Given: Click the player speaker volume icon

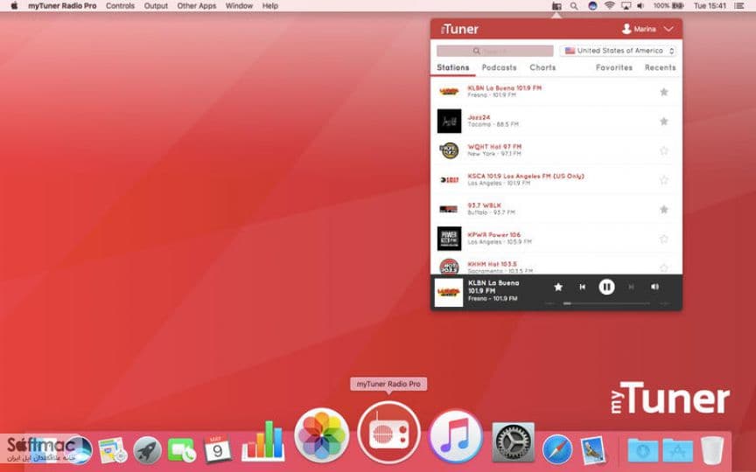Looking at the screenshot, I should (x=654, y=287).
